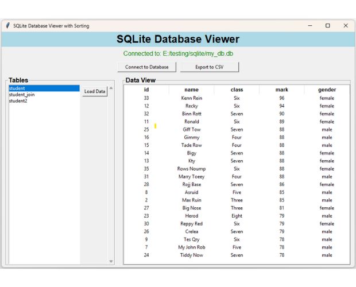Click the Binn Rott name cell
This screenshot has width=356, height=287.
tap(191, 114)
